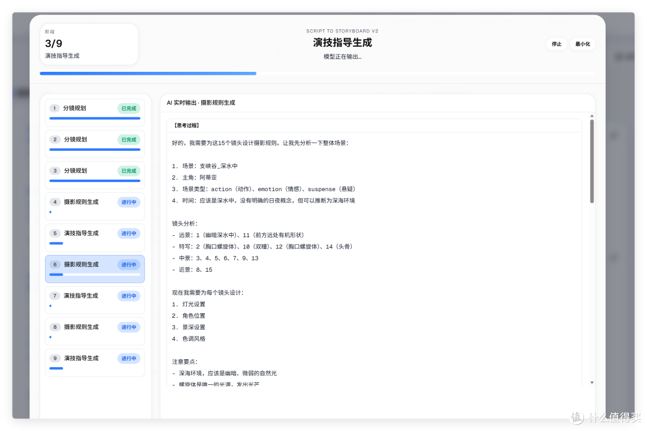Click the scrollbar down arrow

tap(592, 383)
